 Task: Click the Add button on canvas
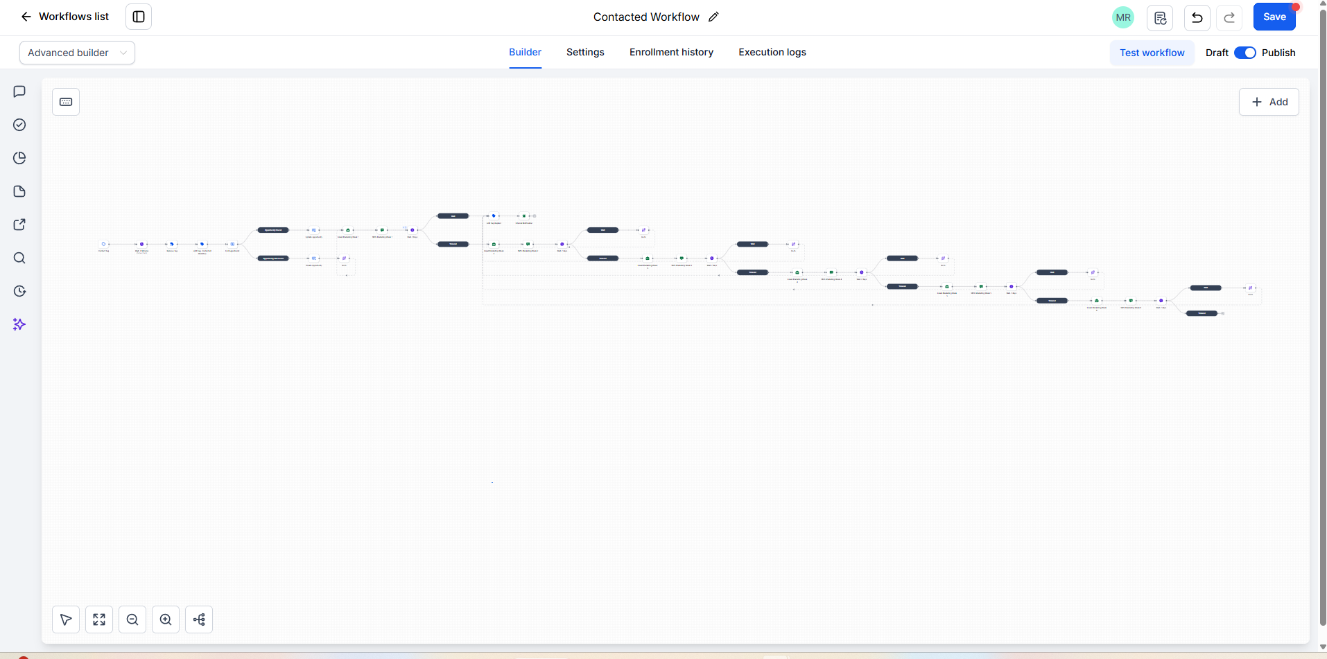pos(1269,102)
